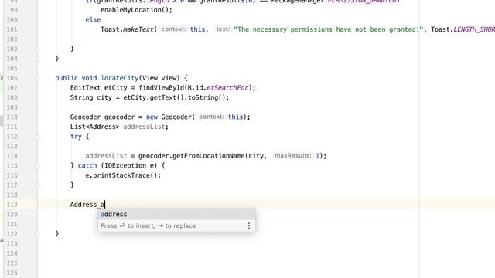This screenshot has width=495, height=278.
Task: Click addressList variable on line 114
Action: (x=106, y=156)
